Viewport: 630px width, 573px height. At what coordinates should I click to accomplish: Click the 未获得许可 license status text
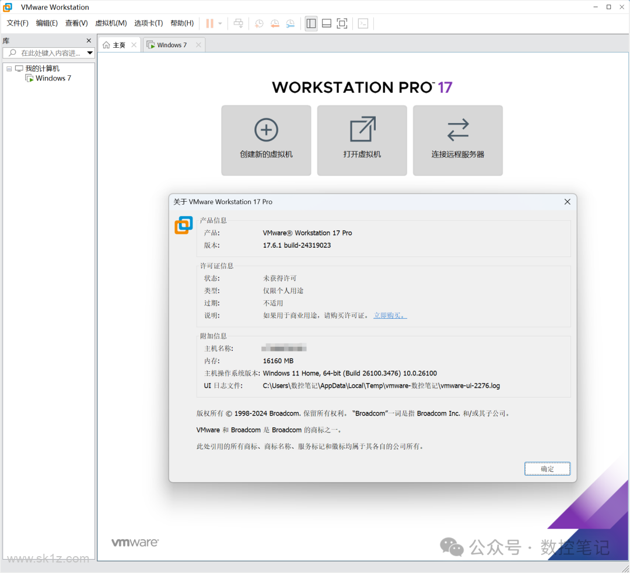[x=279, y=278]
